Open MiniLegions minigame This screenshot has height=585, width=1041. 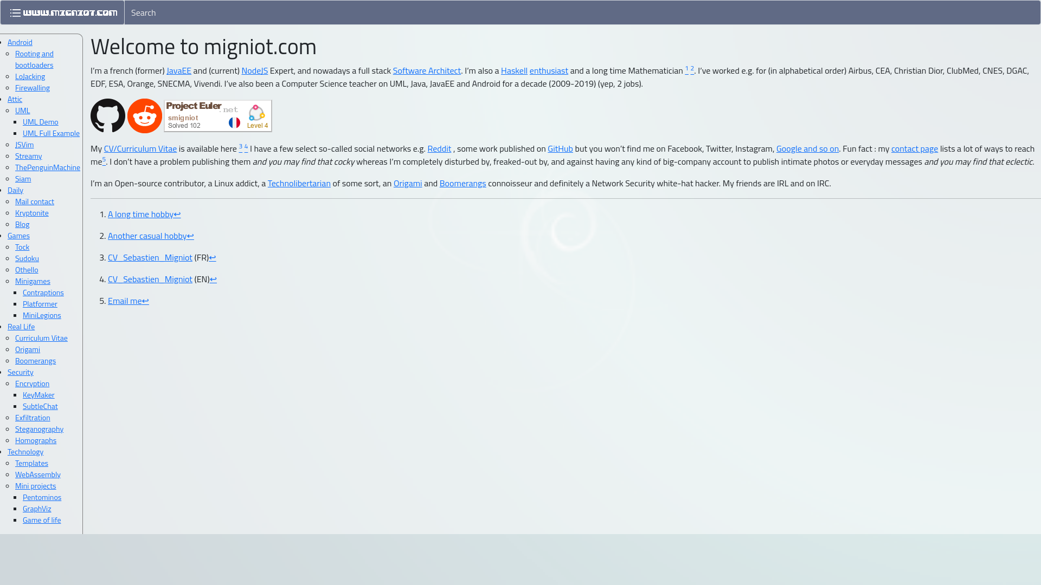coord(42,315)
